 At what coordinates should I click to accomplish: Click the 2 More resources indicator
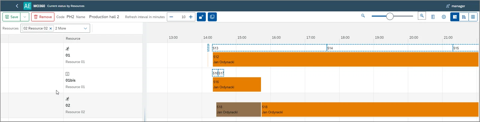coord(61,28)
